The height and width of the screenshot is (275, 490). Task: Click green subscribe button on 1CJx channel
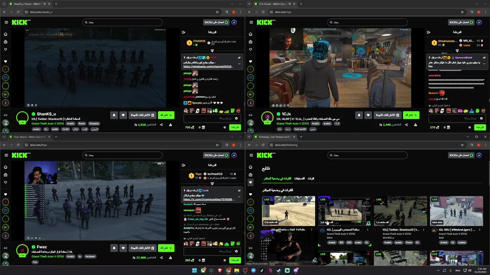point(411,115)
